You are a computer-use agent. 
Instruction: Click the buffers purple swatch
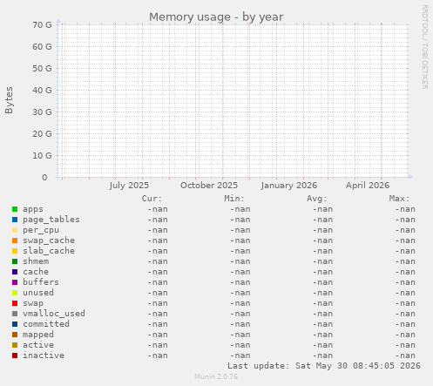15,282
